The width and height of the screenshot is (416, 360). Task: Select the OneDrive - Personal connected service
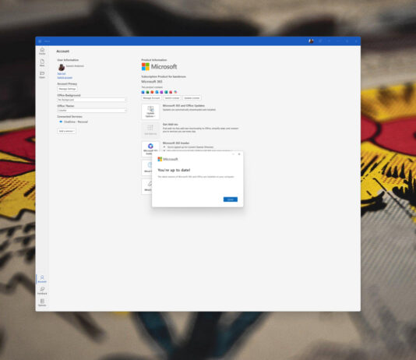(x=73, y=122)
